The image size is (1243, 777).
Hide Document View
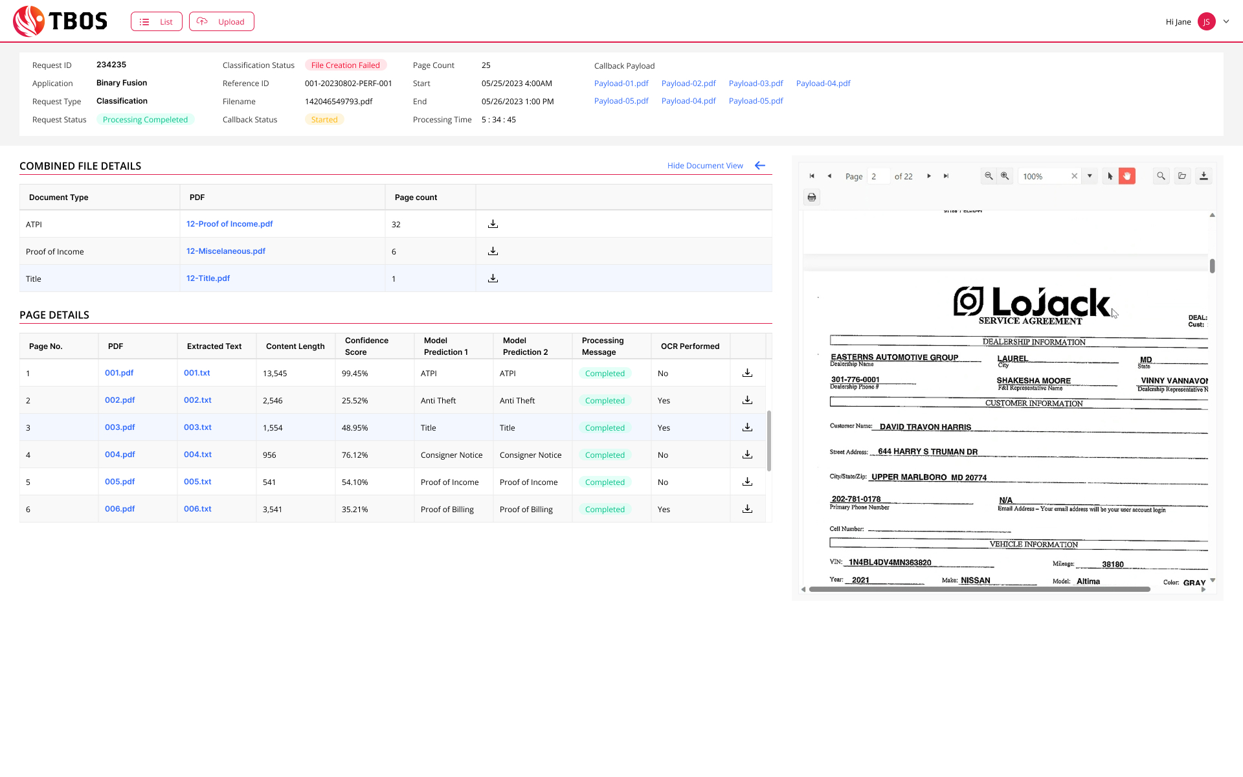tap(705, 165)
